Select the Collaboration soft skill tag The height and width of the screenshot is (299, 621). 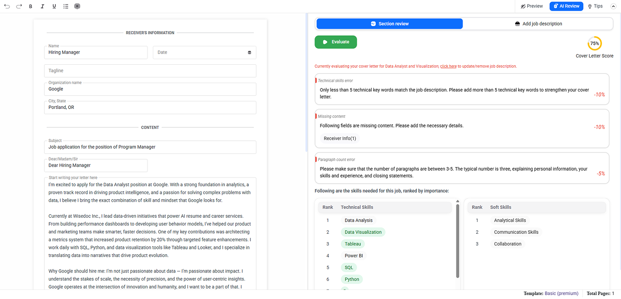(x=508, y=244)
